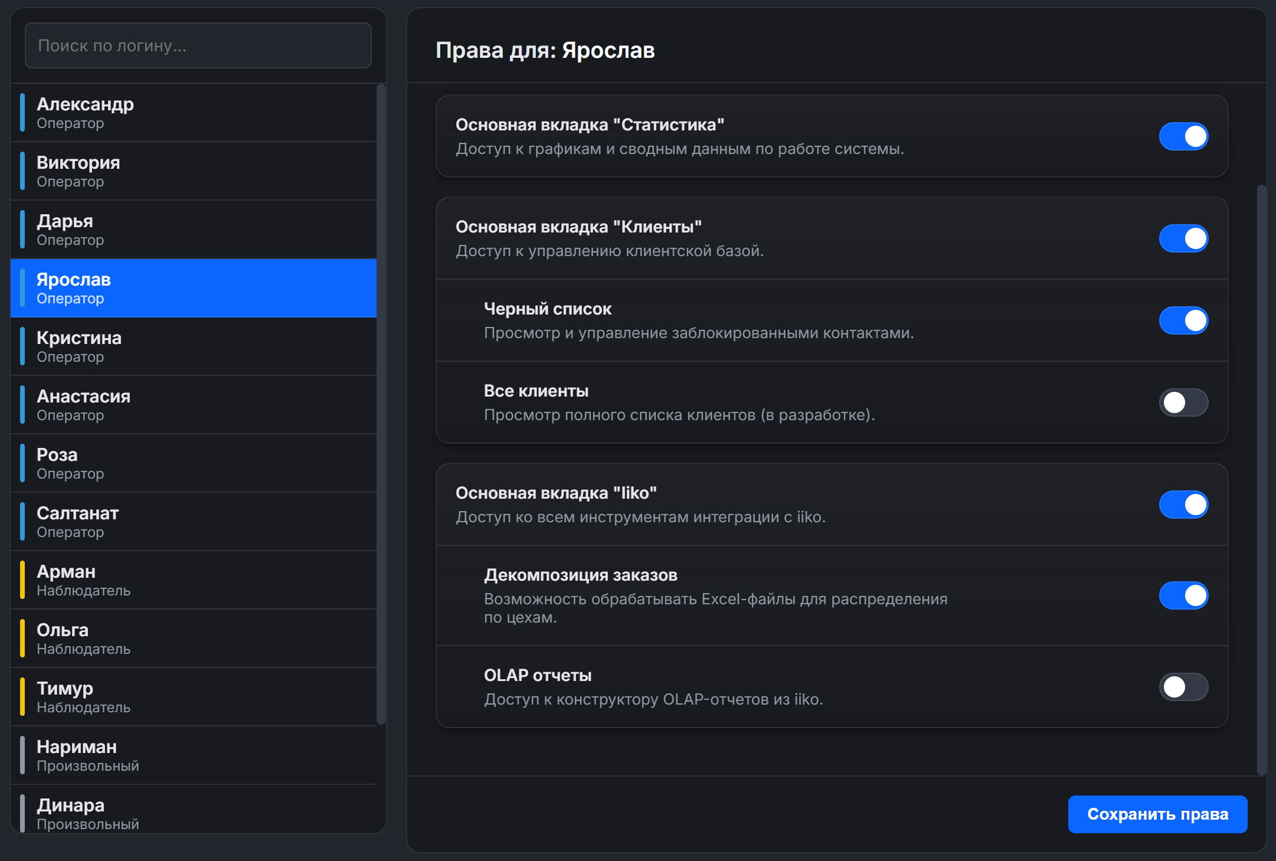Disable access to "Основная вкладка "Клиенты""
Viewport: 1276px width, 861px height.
[1183, 238]
